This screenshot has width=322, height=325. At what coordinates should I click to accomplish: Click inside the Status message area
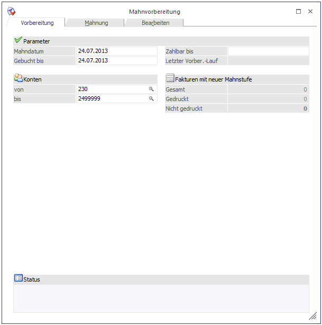pyautogui.click(x=161, y=298)
